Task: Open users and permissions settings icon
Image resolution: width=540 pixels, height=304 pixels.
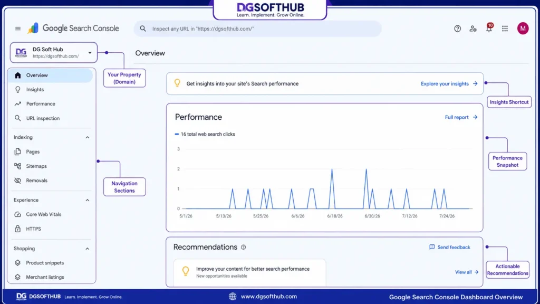Action: [x=473, y=28]
